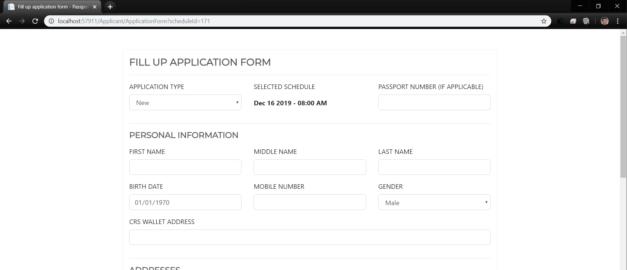Minimize the browser window
Screen dimensions: 627x270
[580, 6]
